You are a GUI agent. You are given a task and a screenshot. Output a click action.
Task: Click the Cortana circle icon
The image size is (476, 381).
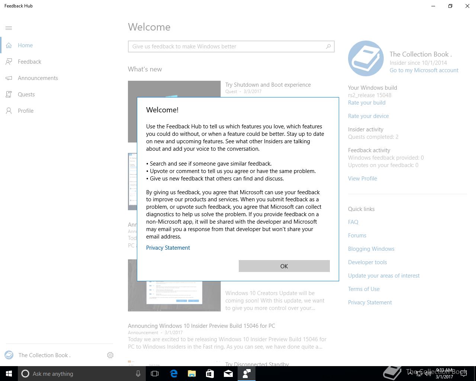pos(25,374)
